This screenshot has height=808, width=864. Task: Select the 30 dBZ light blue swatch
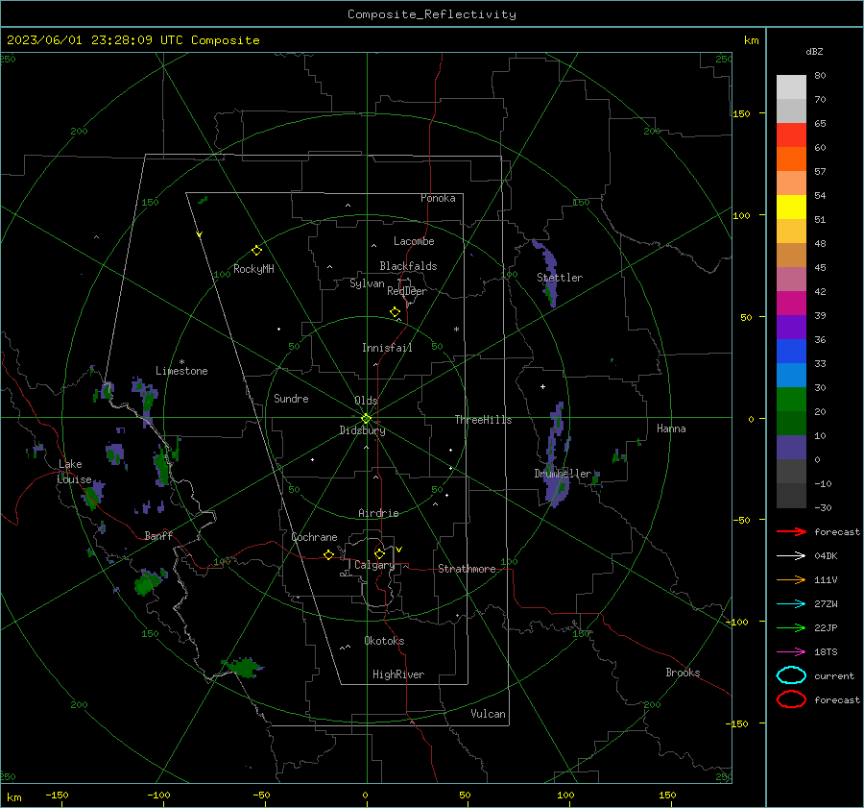point(791,376)
